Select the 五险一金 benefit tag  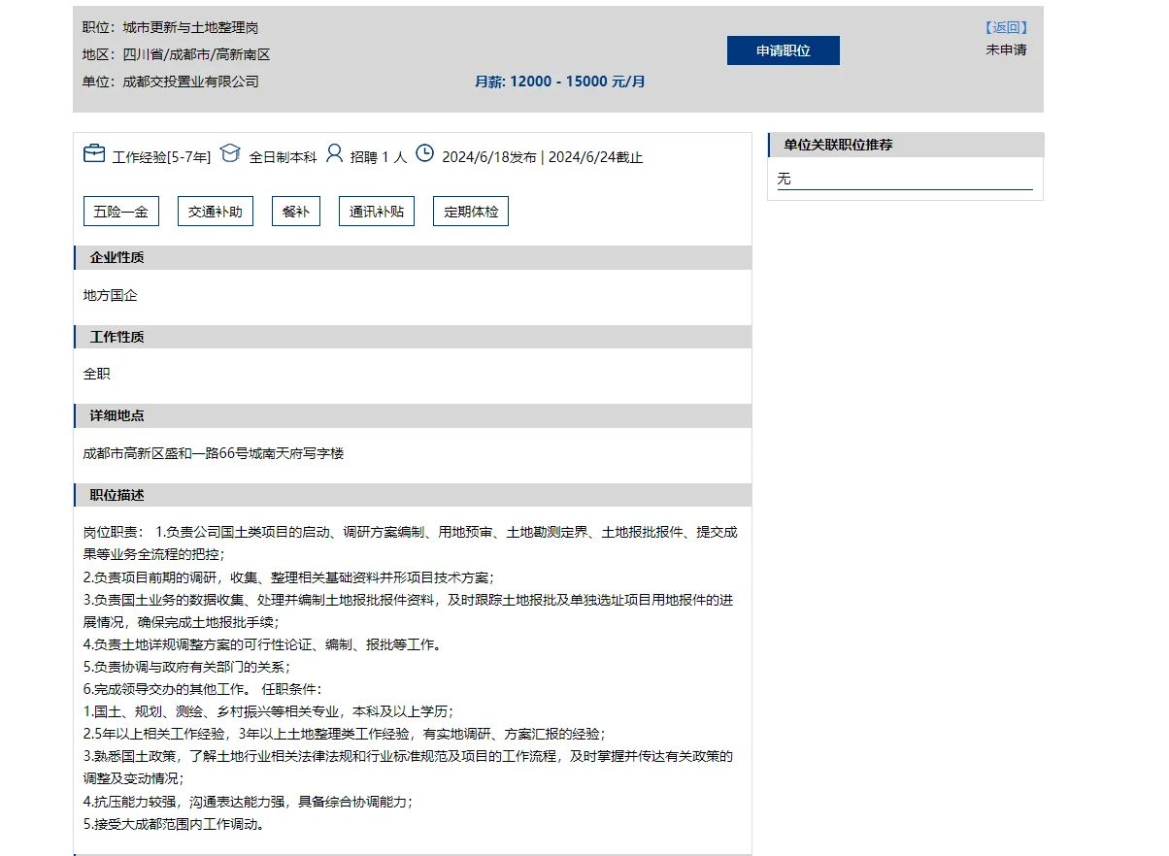(x=120, y=211)
